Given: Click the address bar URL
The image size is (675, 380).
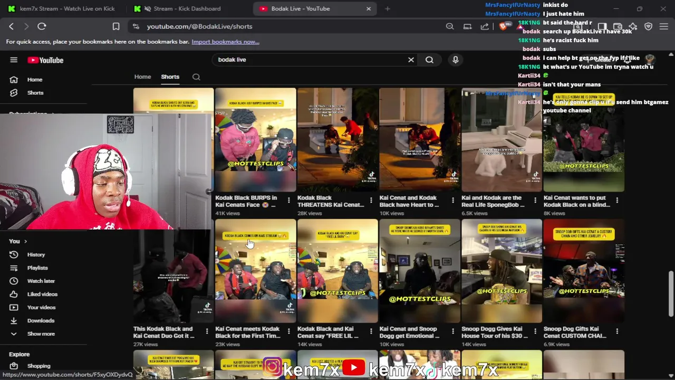Looking at the screenshot, I should [x=199, y=26].
